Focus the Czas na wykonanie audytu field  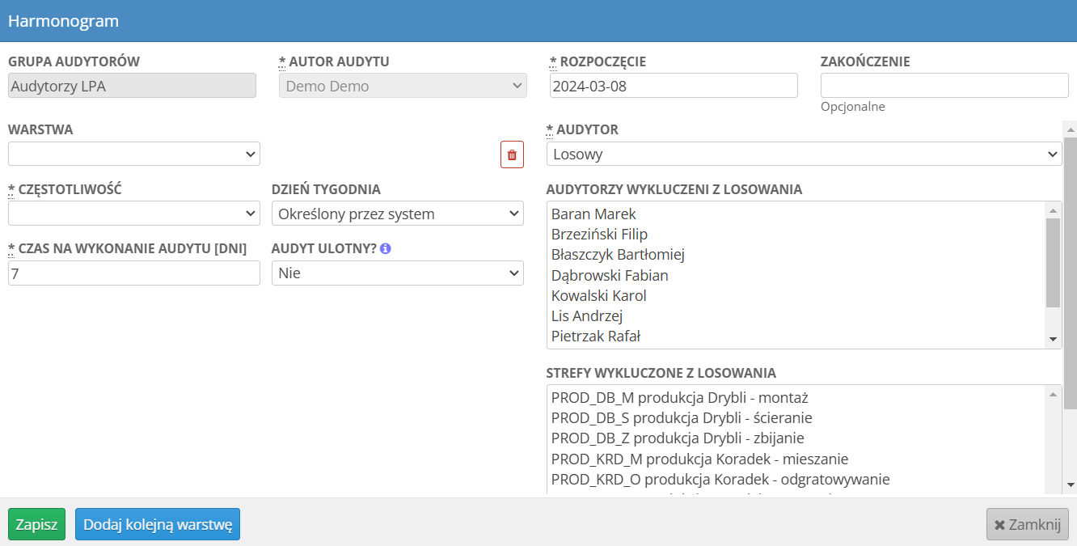pyautogui.click(x=134, y=273)
